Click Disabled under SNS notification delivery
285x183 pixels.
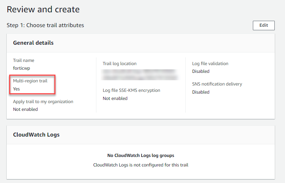click(201, 92)
